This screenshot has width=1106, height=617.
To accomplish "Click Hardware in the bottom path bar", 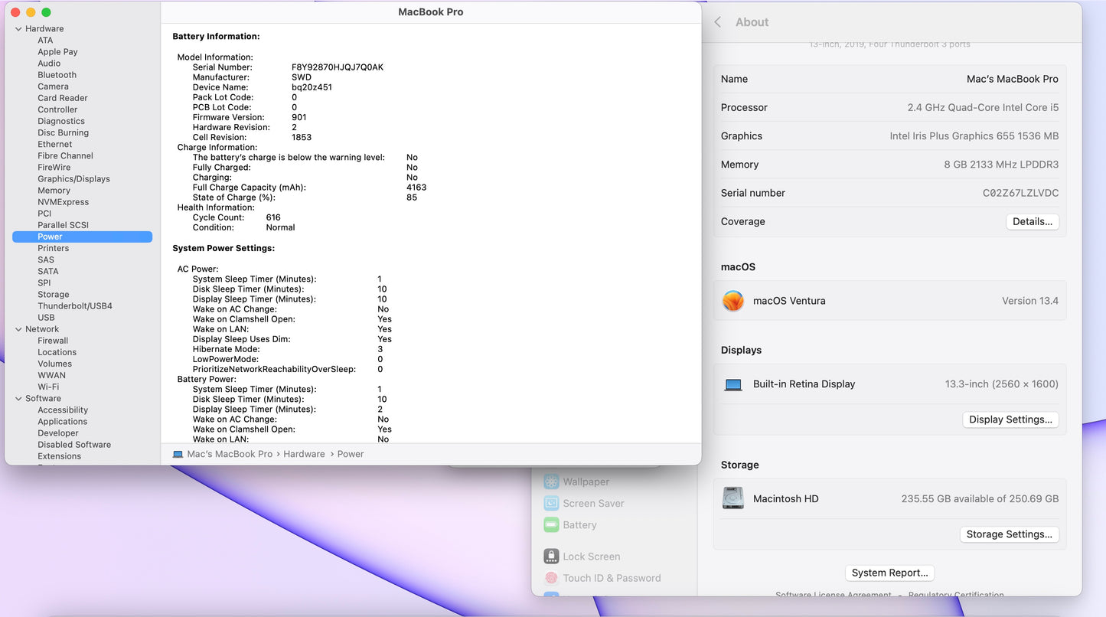I will pyautogui.click(x=304, y=454).
